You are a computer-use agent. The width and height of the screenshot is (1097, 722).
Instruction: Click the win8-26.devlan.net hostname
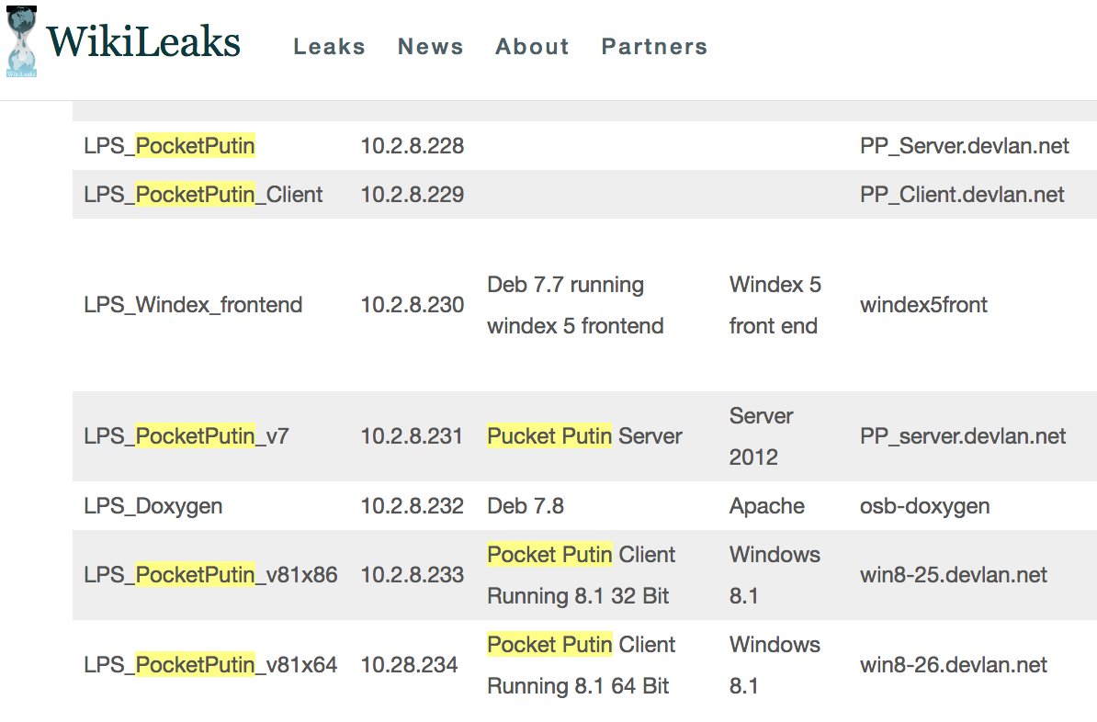point(953,665)
